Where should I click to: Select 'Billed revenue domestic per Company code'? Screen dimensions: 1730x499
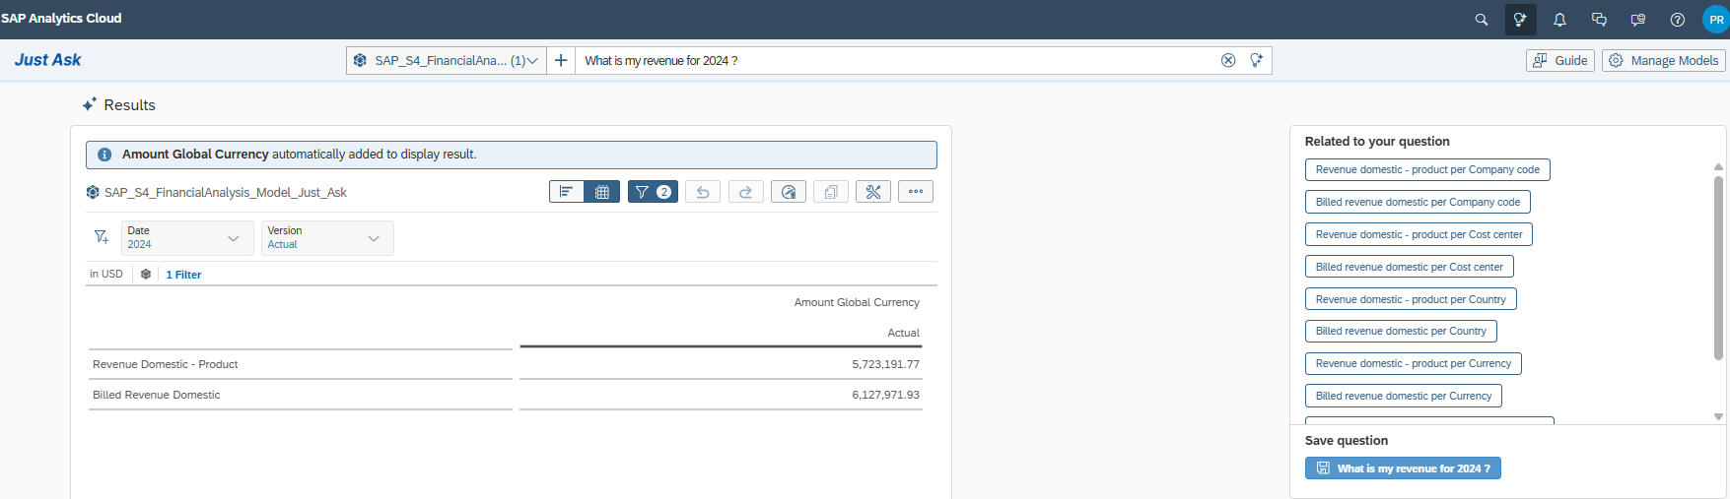point(1418,202)
